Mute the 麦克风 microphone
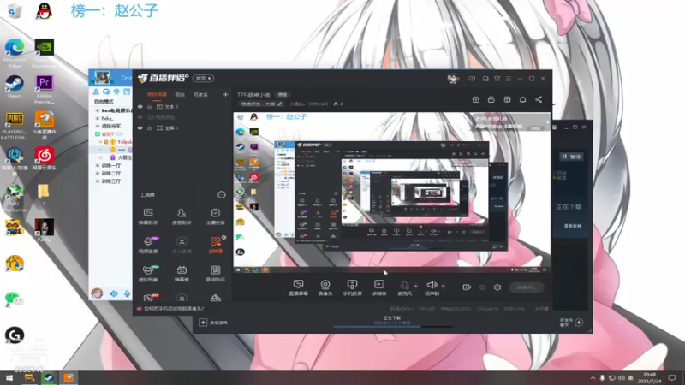Image resolution: width=685 pixels, height=385 pixels. pos(405,287)
